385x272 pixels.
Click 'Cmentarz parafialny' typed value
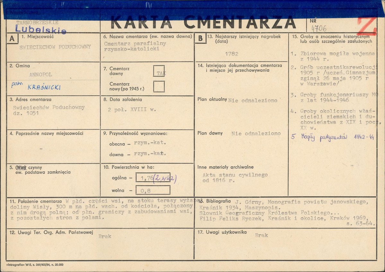[x=135, y=43]
